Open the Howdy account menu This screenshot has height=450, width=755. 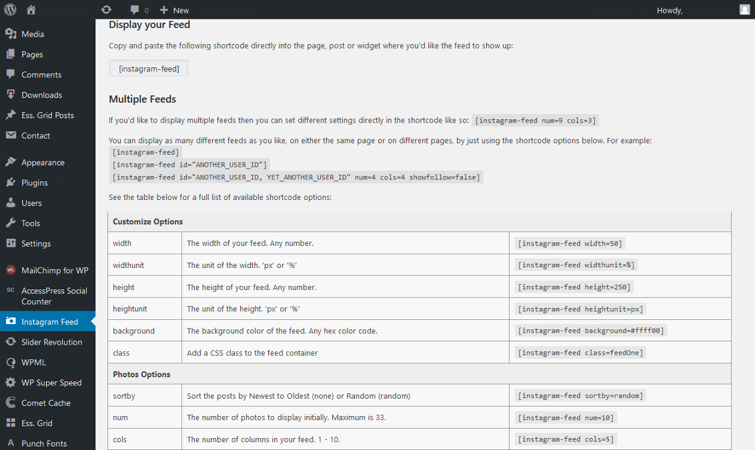pos(670,10)
